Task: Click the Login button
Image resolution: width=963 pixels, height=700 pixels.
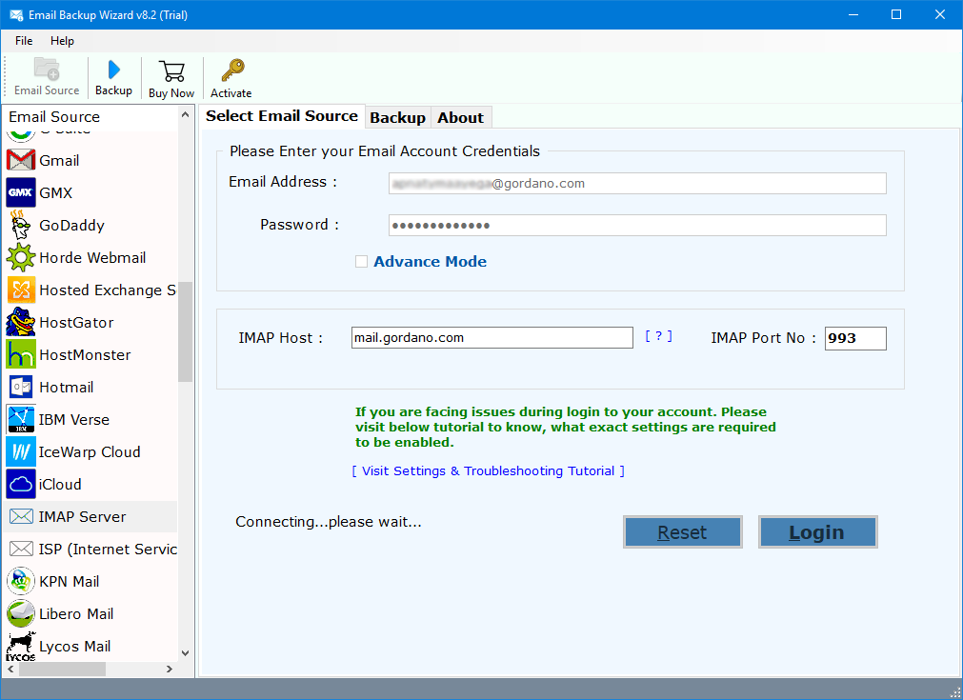Action: [817, 531]
